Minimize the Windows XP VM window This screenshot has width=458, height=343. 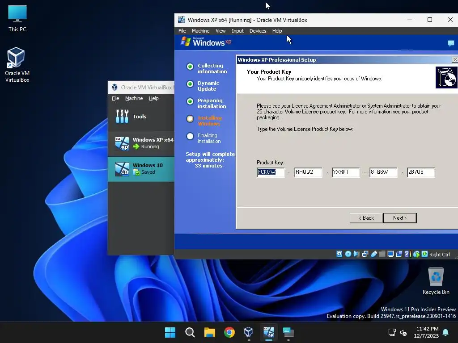point(410,20)
